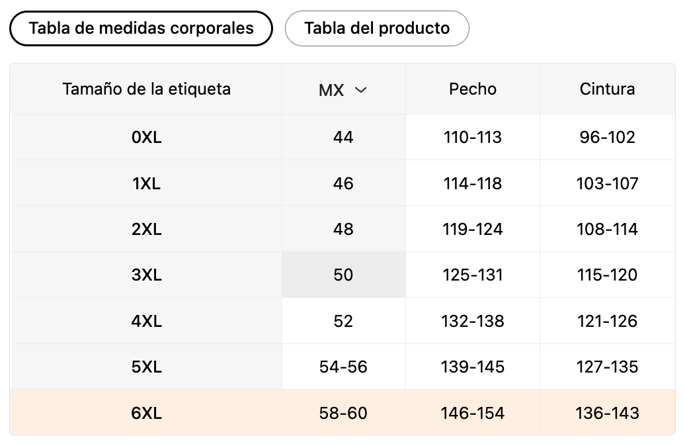
Task: Select the 0XL size row label
Action: [146, 138]
